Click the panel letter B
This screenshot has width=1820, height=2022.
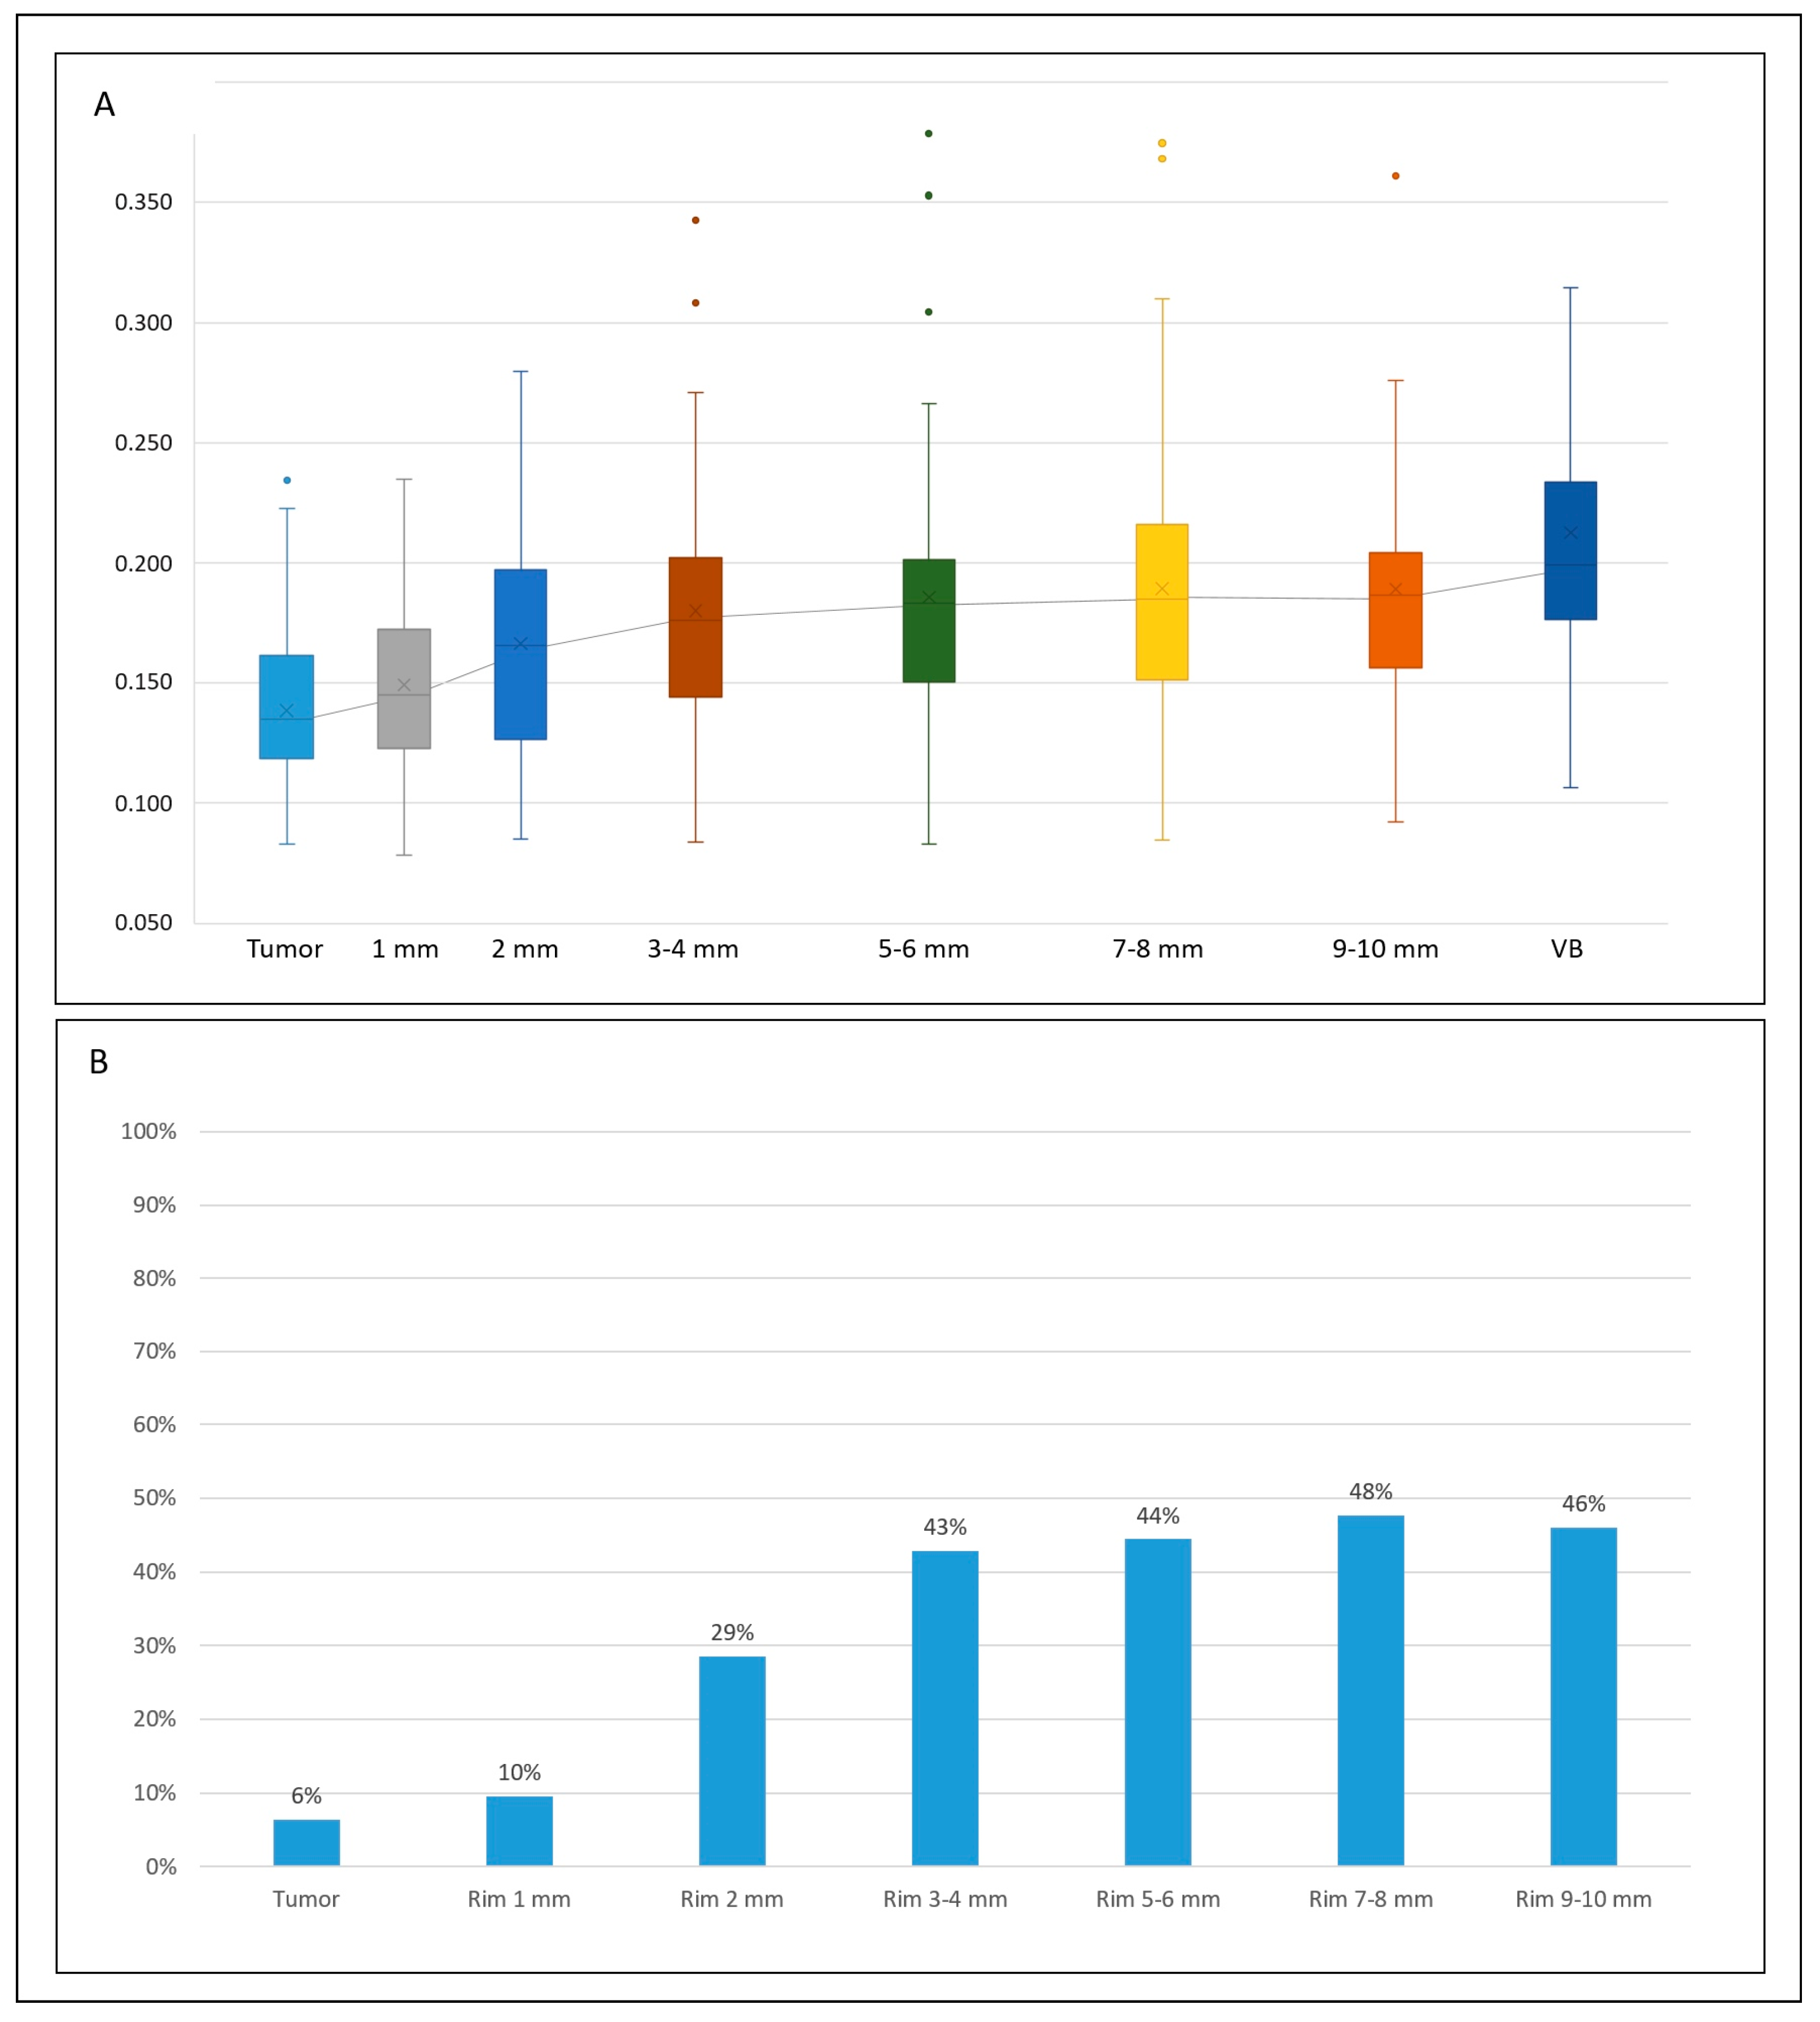(x=98, y=1062)
